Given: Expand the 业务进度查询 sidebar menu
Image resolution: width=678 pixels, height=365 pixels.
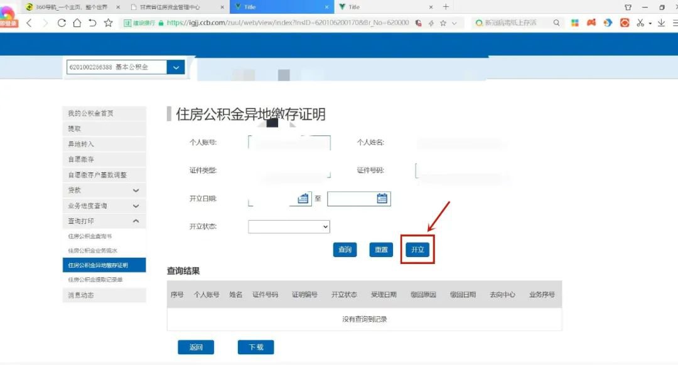Looking at the screenshot, I should [104, 206].
